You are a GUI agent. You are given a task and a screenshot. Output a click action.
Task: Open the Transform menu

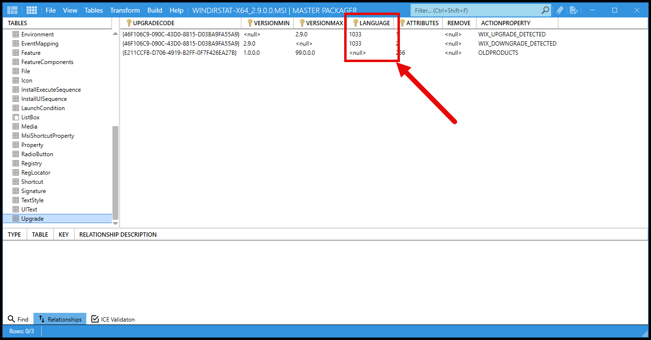pos(125,10)
